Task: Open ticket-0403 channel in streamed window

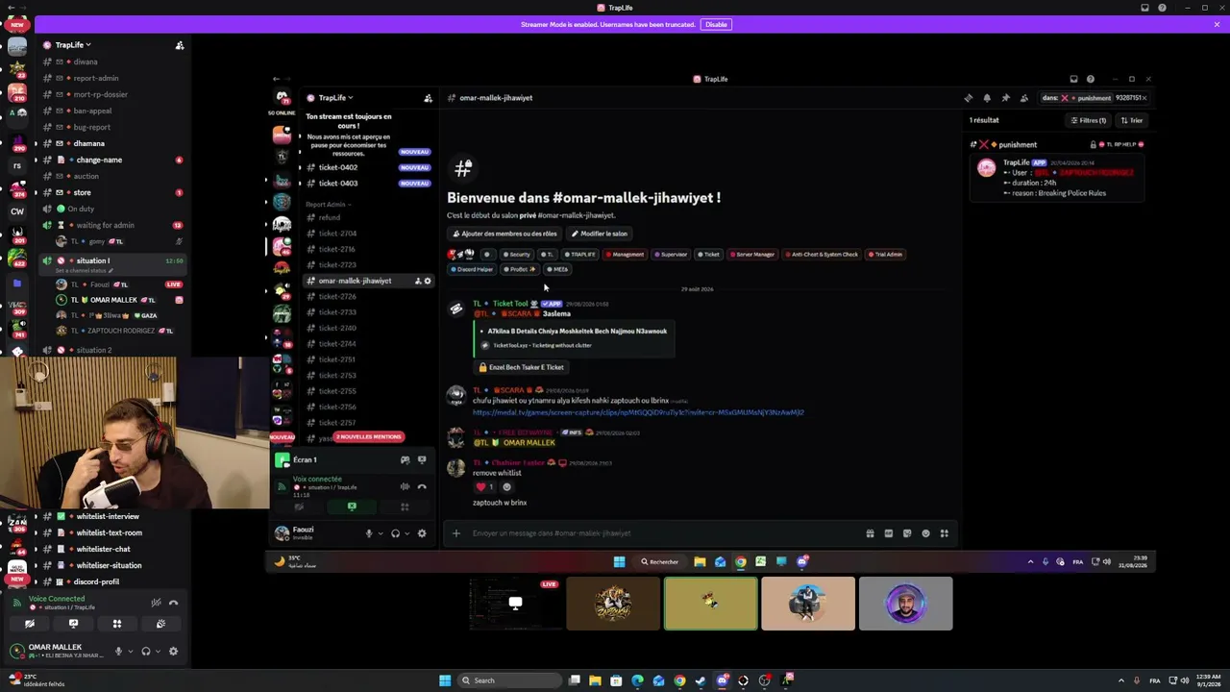Action: pos(338,183)
